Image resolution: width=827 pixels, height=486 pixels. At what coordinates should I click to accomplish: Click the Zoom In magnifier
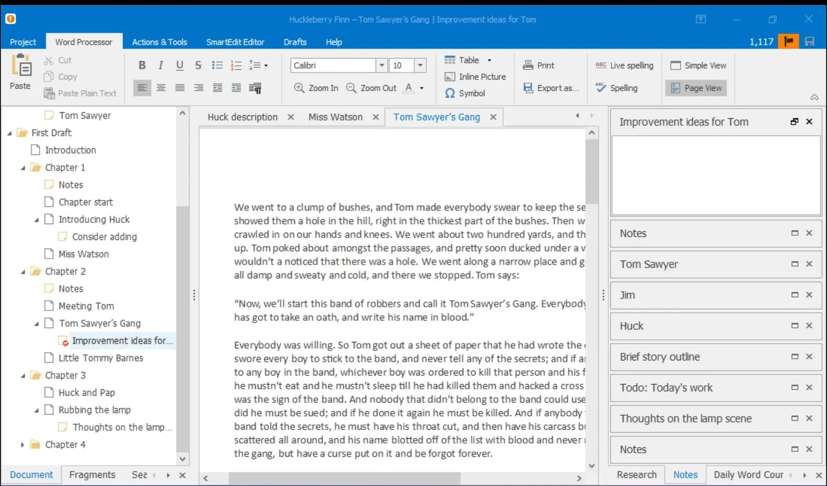pos(299,88)
